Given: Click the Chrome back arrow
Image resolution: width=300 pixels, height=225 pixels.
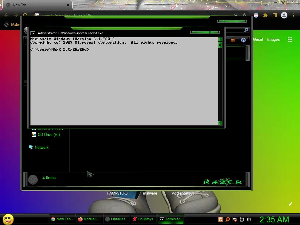Looking at the screenshot, I should (x=6, y=15).
